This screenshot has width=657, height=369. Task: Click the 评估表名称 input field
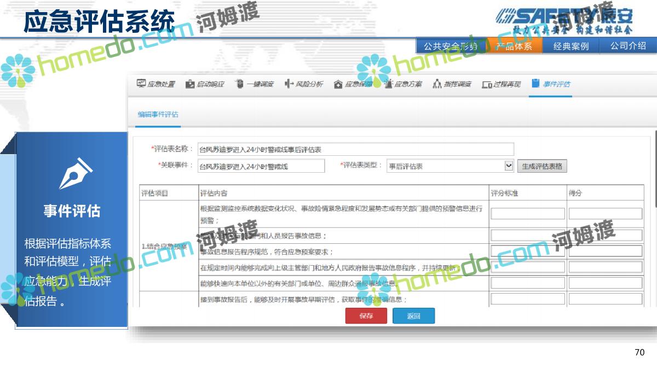355,149
